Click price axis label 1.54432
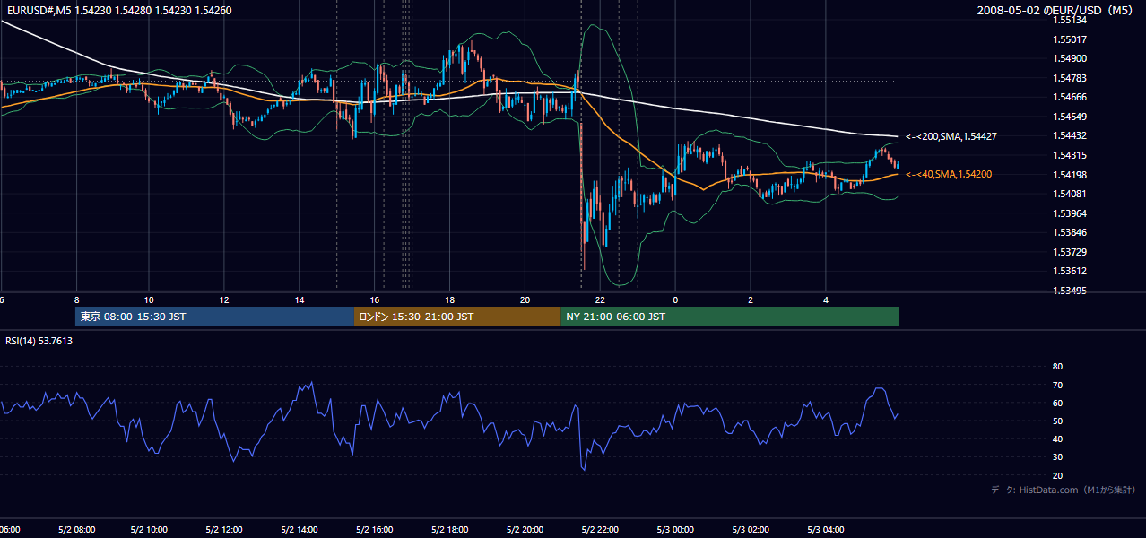This screenshot has width=1146, height=538. [x=1071, y=135]
